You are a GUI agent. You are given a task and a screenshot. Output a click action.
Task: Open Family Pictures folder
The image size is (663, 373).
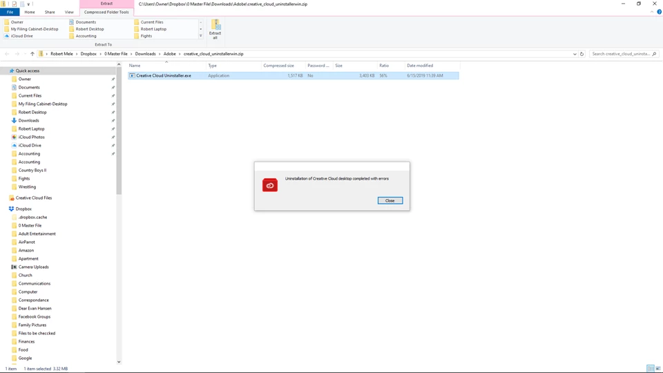pyautogui.click(x=32, y=325)
